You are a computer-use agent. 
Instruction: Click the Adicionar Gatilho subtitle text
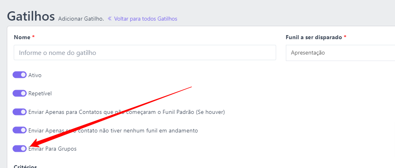coord(81,19)
